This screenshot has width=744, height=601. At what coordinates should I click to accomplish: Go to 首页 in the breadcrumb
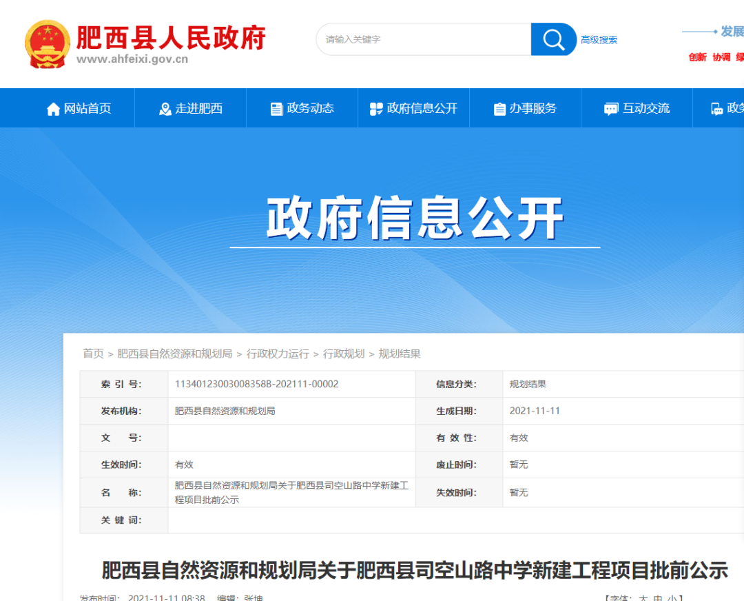point(93,354)
